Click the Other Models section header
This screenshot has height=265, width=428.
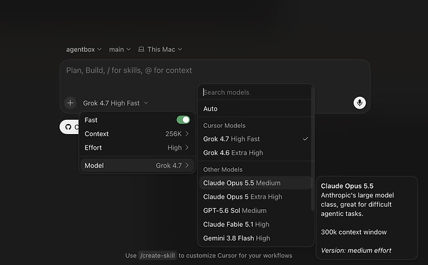tap(223, 169)
